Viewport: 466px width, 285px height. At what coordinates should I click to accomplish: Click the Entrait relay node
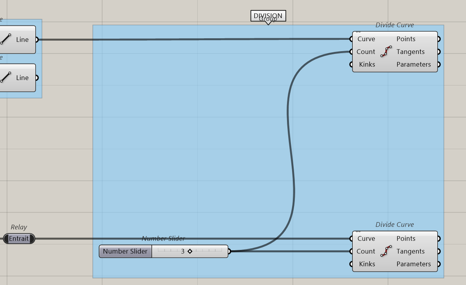coord(19,239)
